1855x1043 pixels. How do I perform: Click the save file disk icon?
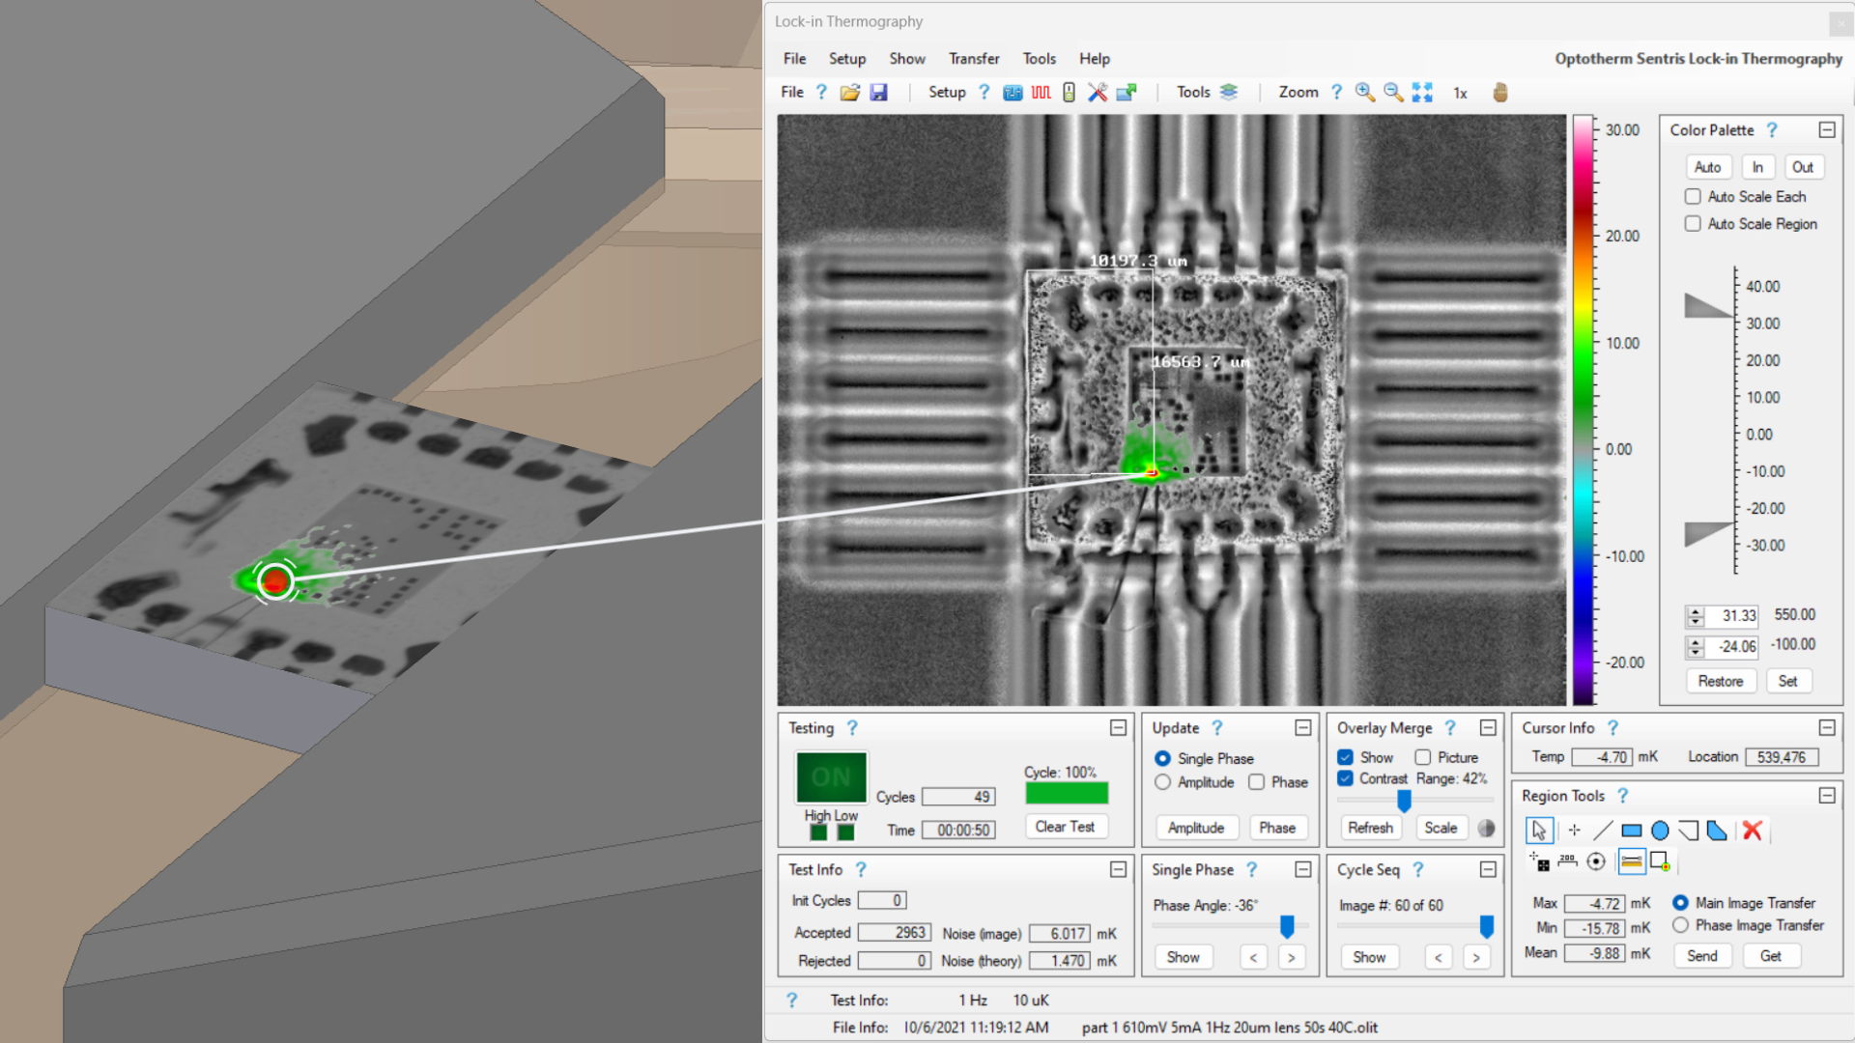point(879,92)
